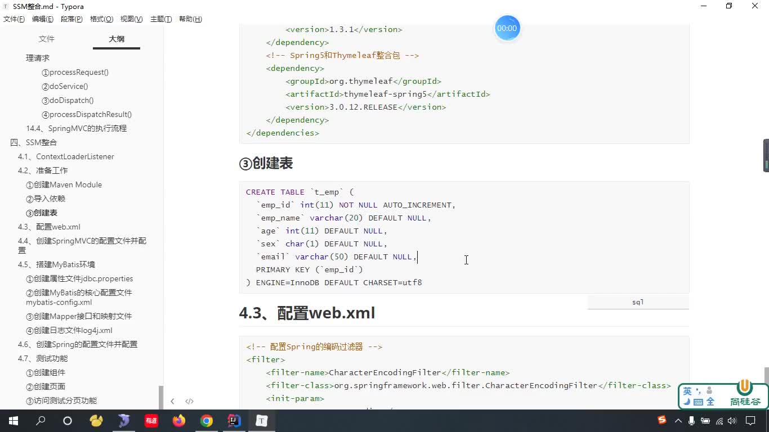
Task: Open the blue dolphin app in taskbar
Action: 124,421
